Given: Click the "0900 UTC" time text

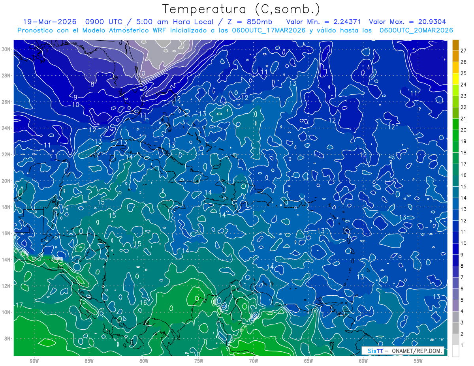Looking at the screenshot, I should pyautogui.click(x=104, y=22).
